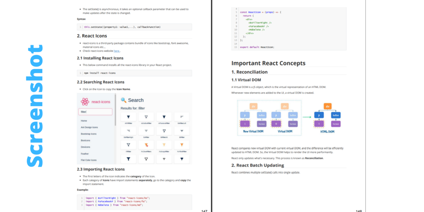Image resolution: width=424 pixels, height=212 pixels.
Task: Click the const ReactIcon code line
Action: pos(260,12)
